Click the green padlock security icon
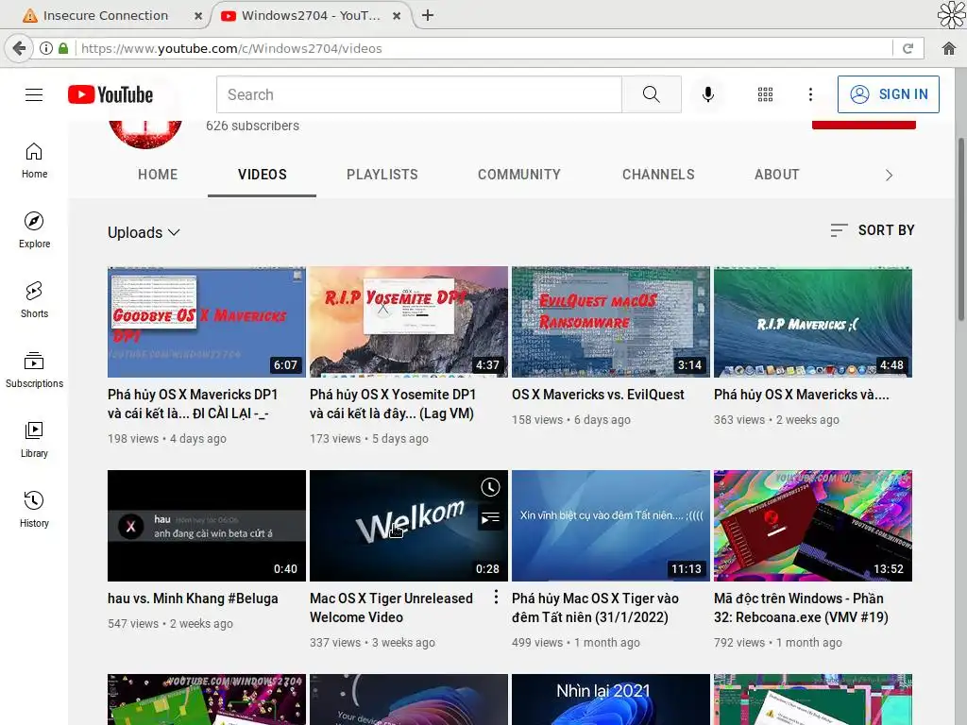This screenshot has height=725, width=967. click(x=63, y=48)
